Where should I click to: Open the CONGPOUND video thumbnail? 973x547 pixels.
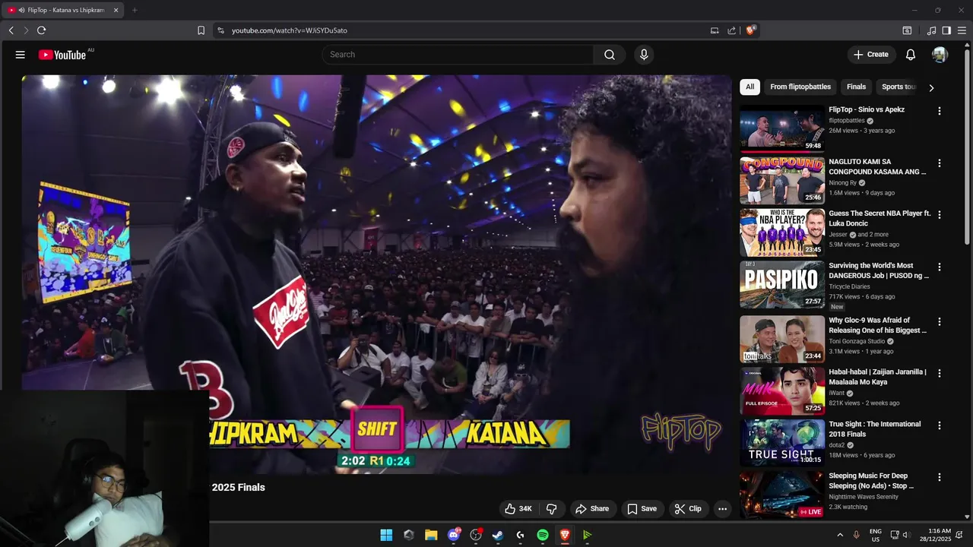(x=782, y=181)
